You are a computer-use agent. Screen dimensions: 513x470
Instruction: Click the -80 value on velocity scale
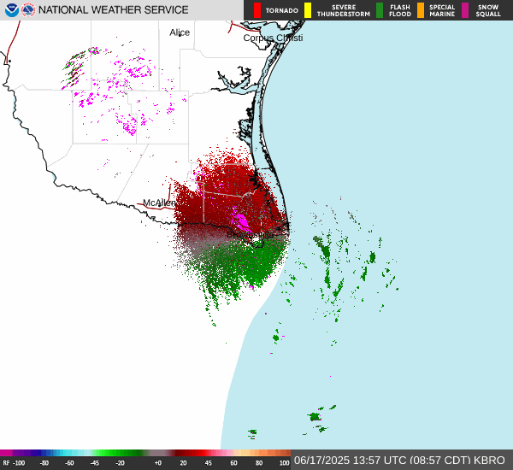(x=44, y=463)
